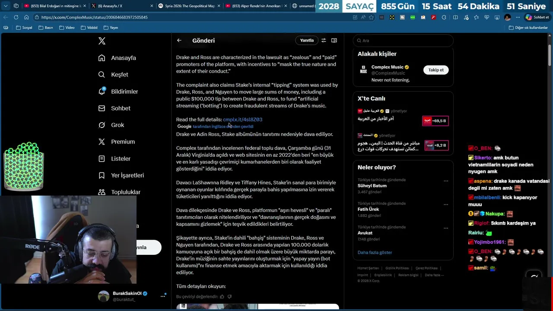The height and width of the screenshot is (311, 553).
Task: Click the Sohbet et Copilot button
Action: click(537, 17)
